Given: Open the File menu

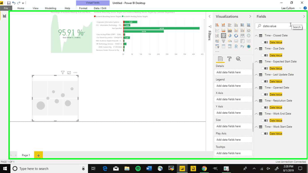Looking at the screenshot, I should tap(6, 8).
